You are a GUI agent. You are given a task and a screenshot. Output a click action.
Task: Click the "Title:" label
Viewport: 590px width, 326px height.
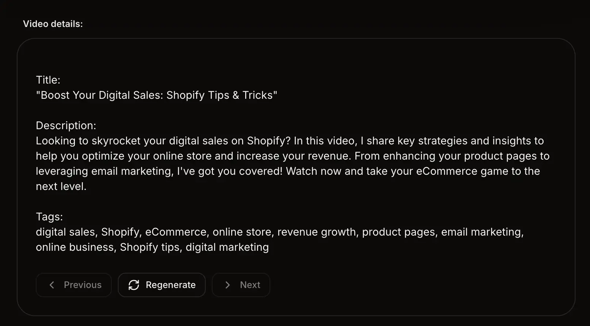point(48,80)
